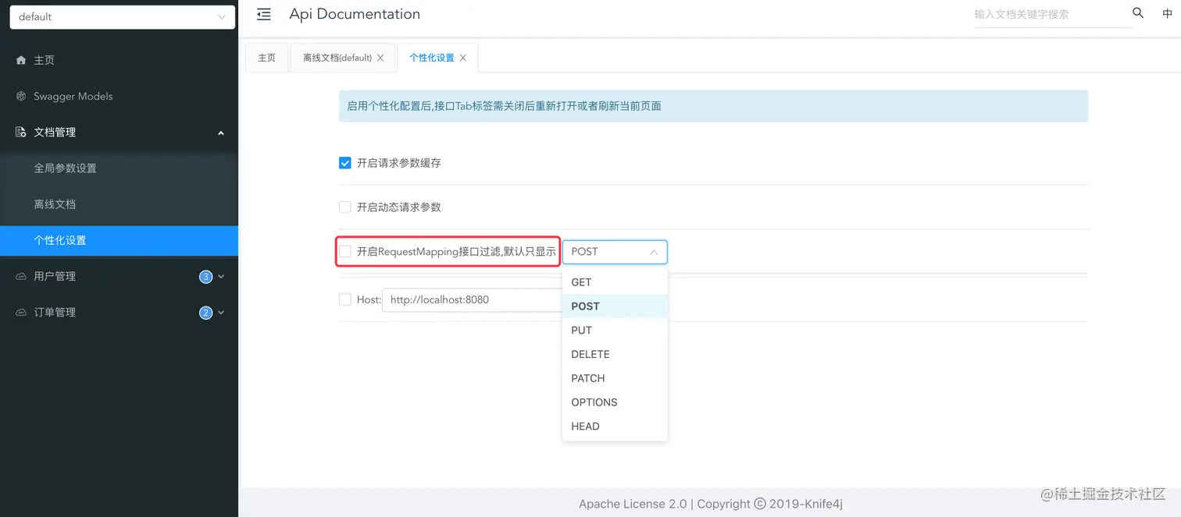The width and height of the screenshot is (1181, 517).
Task: Click the Apache License 2.0 footer text
Action: pos(711,504)
